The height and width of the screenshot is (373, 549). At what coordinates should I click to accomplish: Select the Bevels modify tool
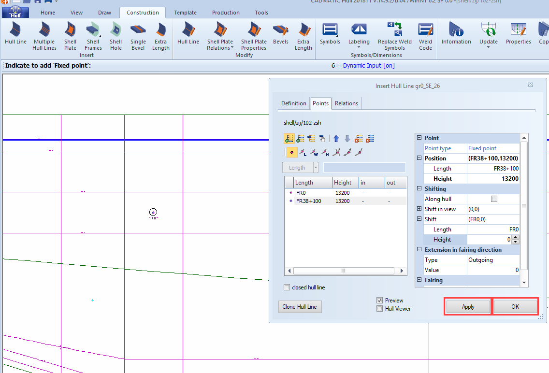[280, 34]
